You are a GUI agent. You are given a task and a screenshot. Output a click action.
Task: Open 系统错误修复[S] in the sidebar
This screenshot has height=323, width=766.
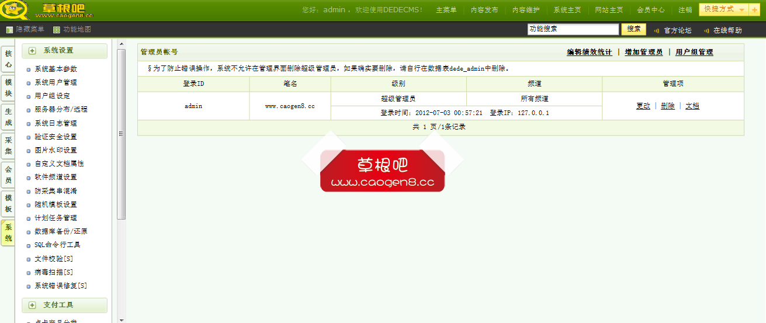pyautogui.click(x=61, y=286)
